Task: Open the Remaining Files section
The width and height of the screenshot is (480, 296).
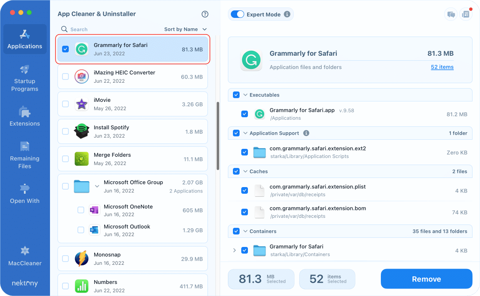Action: pyautogui.click(x=25, y=155)
